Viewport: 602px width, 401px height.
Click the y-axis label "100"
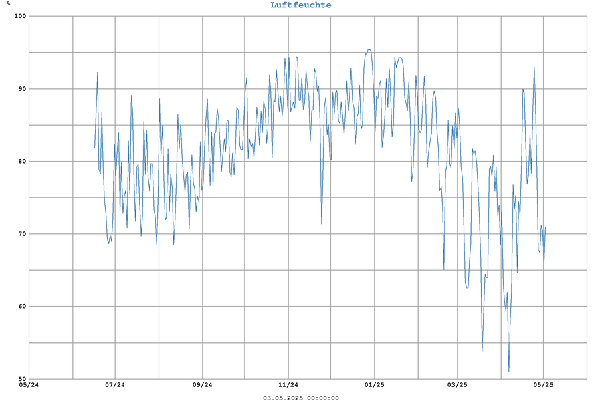pyautogui.click(x=20, y=16)
